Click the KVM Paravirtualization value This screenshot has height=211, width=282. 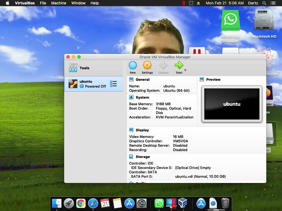(175, 117)
